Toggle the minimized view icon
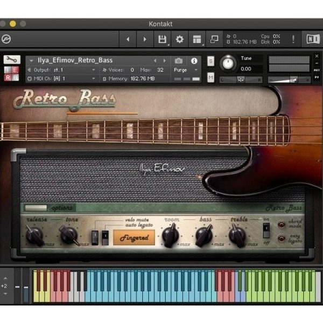 click(x=214, y=39)
